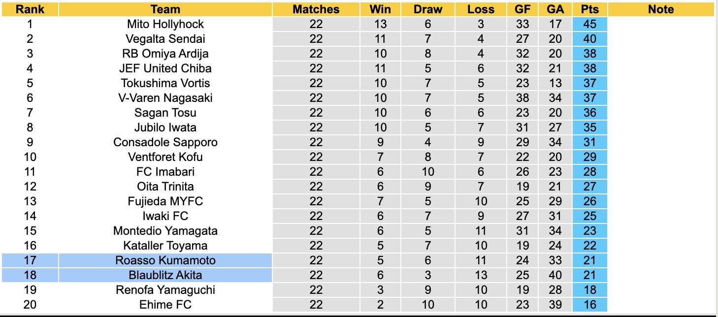Select highlighted Blaublitz Akita team
Viewport: 718px width, 317px height.
(x=165, y=275)
